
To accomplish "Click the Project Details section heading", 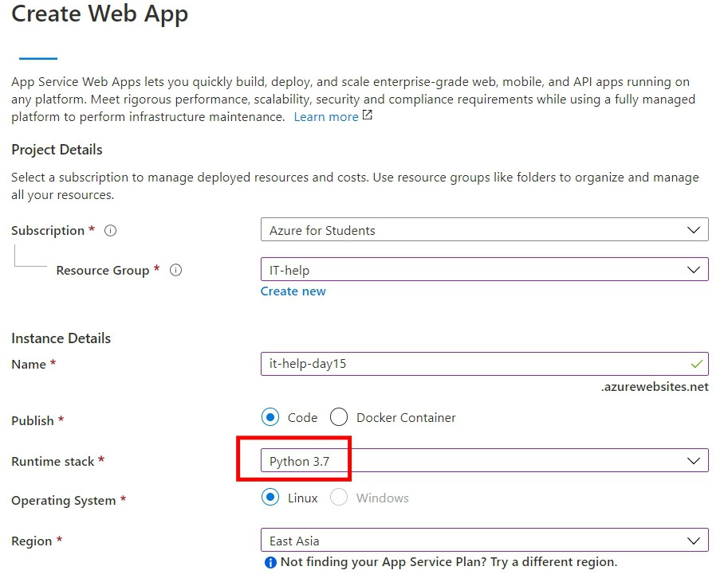I will [x=57, y=150].
